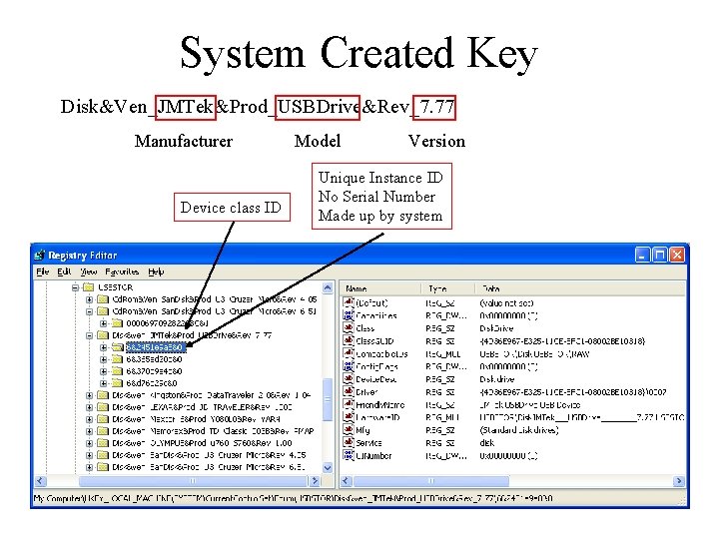
Task: Click the ConfigFlags DWORD value icon
Action: click(349, 366)
